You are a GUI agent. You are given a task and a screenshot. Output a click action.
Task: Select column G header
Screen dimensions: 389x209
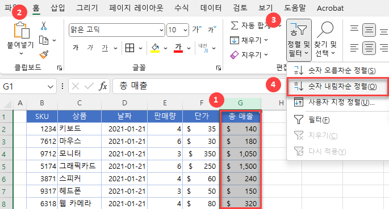click(x=240, y=103)
